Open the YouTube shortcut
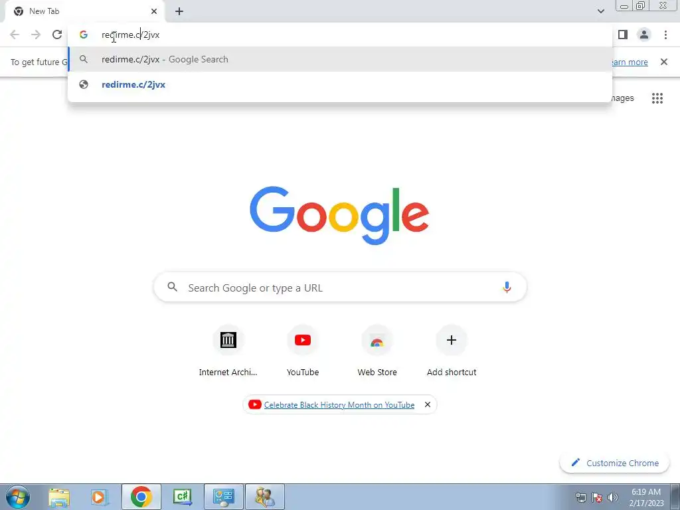The width and height of the screenshot is (680, 510). pos(303,351)
